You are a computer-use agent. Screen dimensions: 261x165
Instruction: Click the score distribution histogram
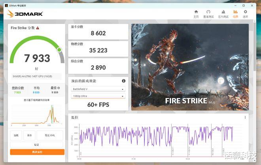coord(37,115)
